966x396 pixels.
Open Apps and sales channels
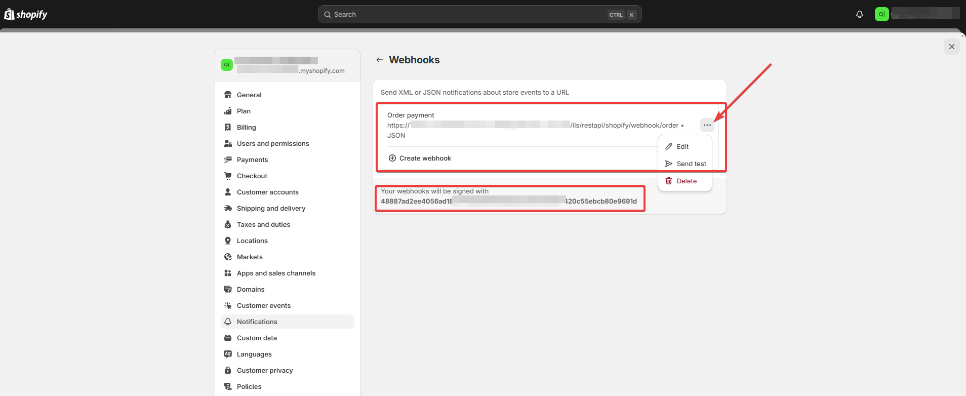(x=275, y=273)
